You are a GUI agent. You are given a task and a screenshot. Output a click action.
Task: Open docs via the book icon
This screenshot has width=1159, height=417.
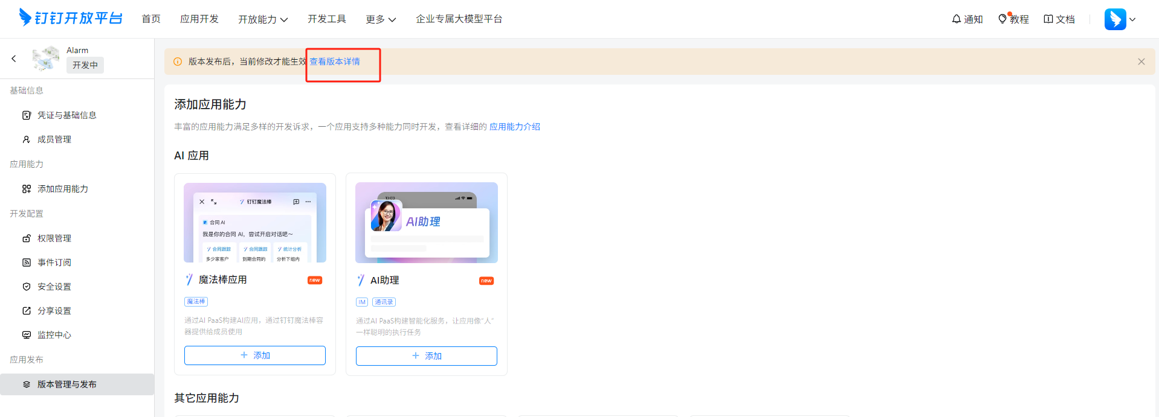1048,19
